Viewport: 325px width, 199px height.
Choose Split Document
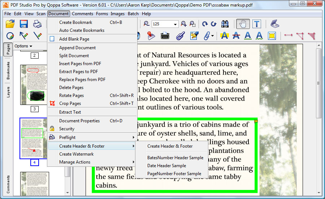(92, 56)
